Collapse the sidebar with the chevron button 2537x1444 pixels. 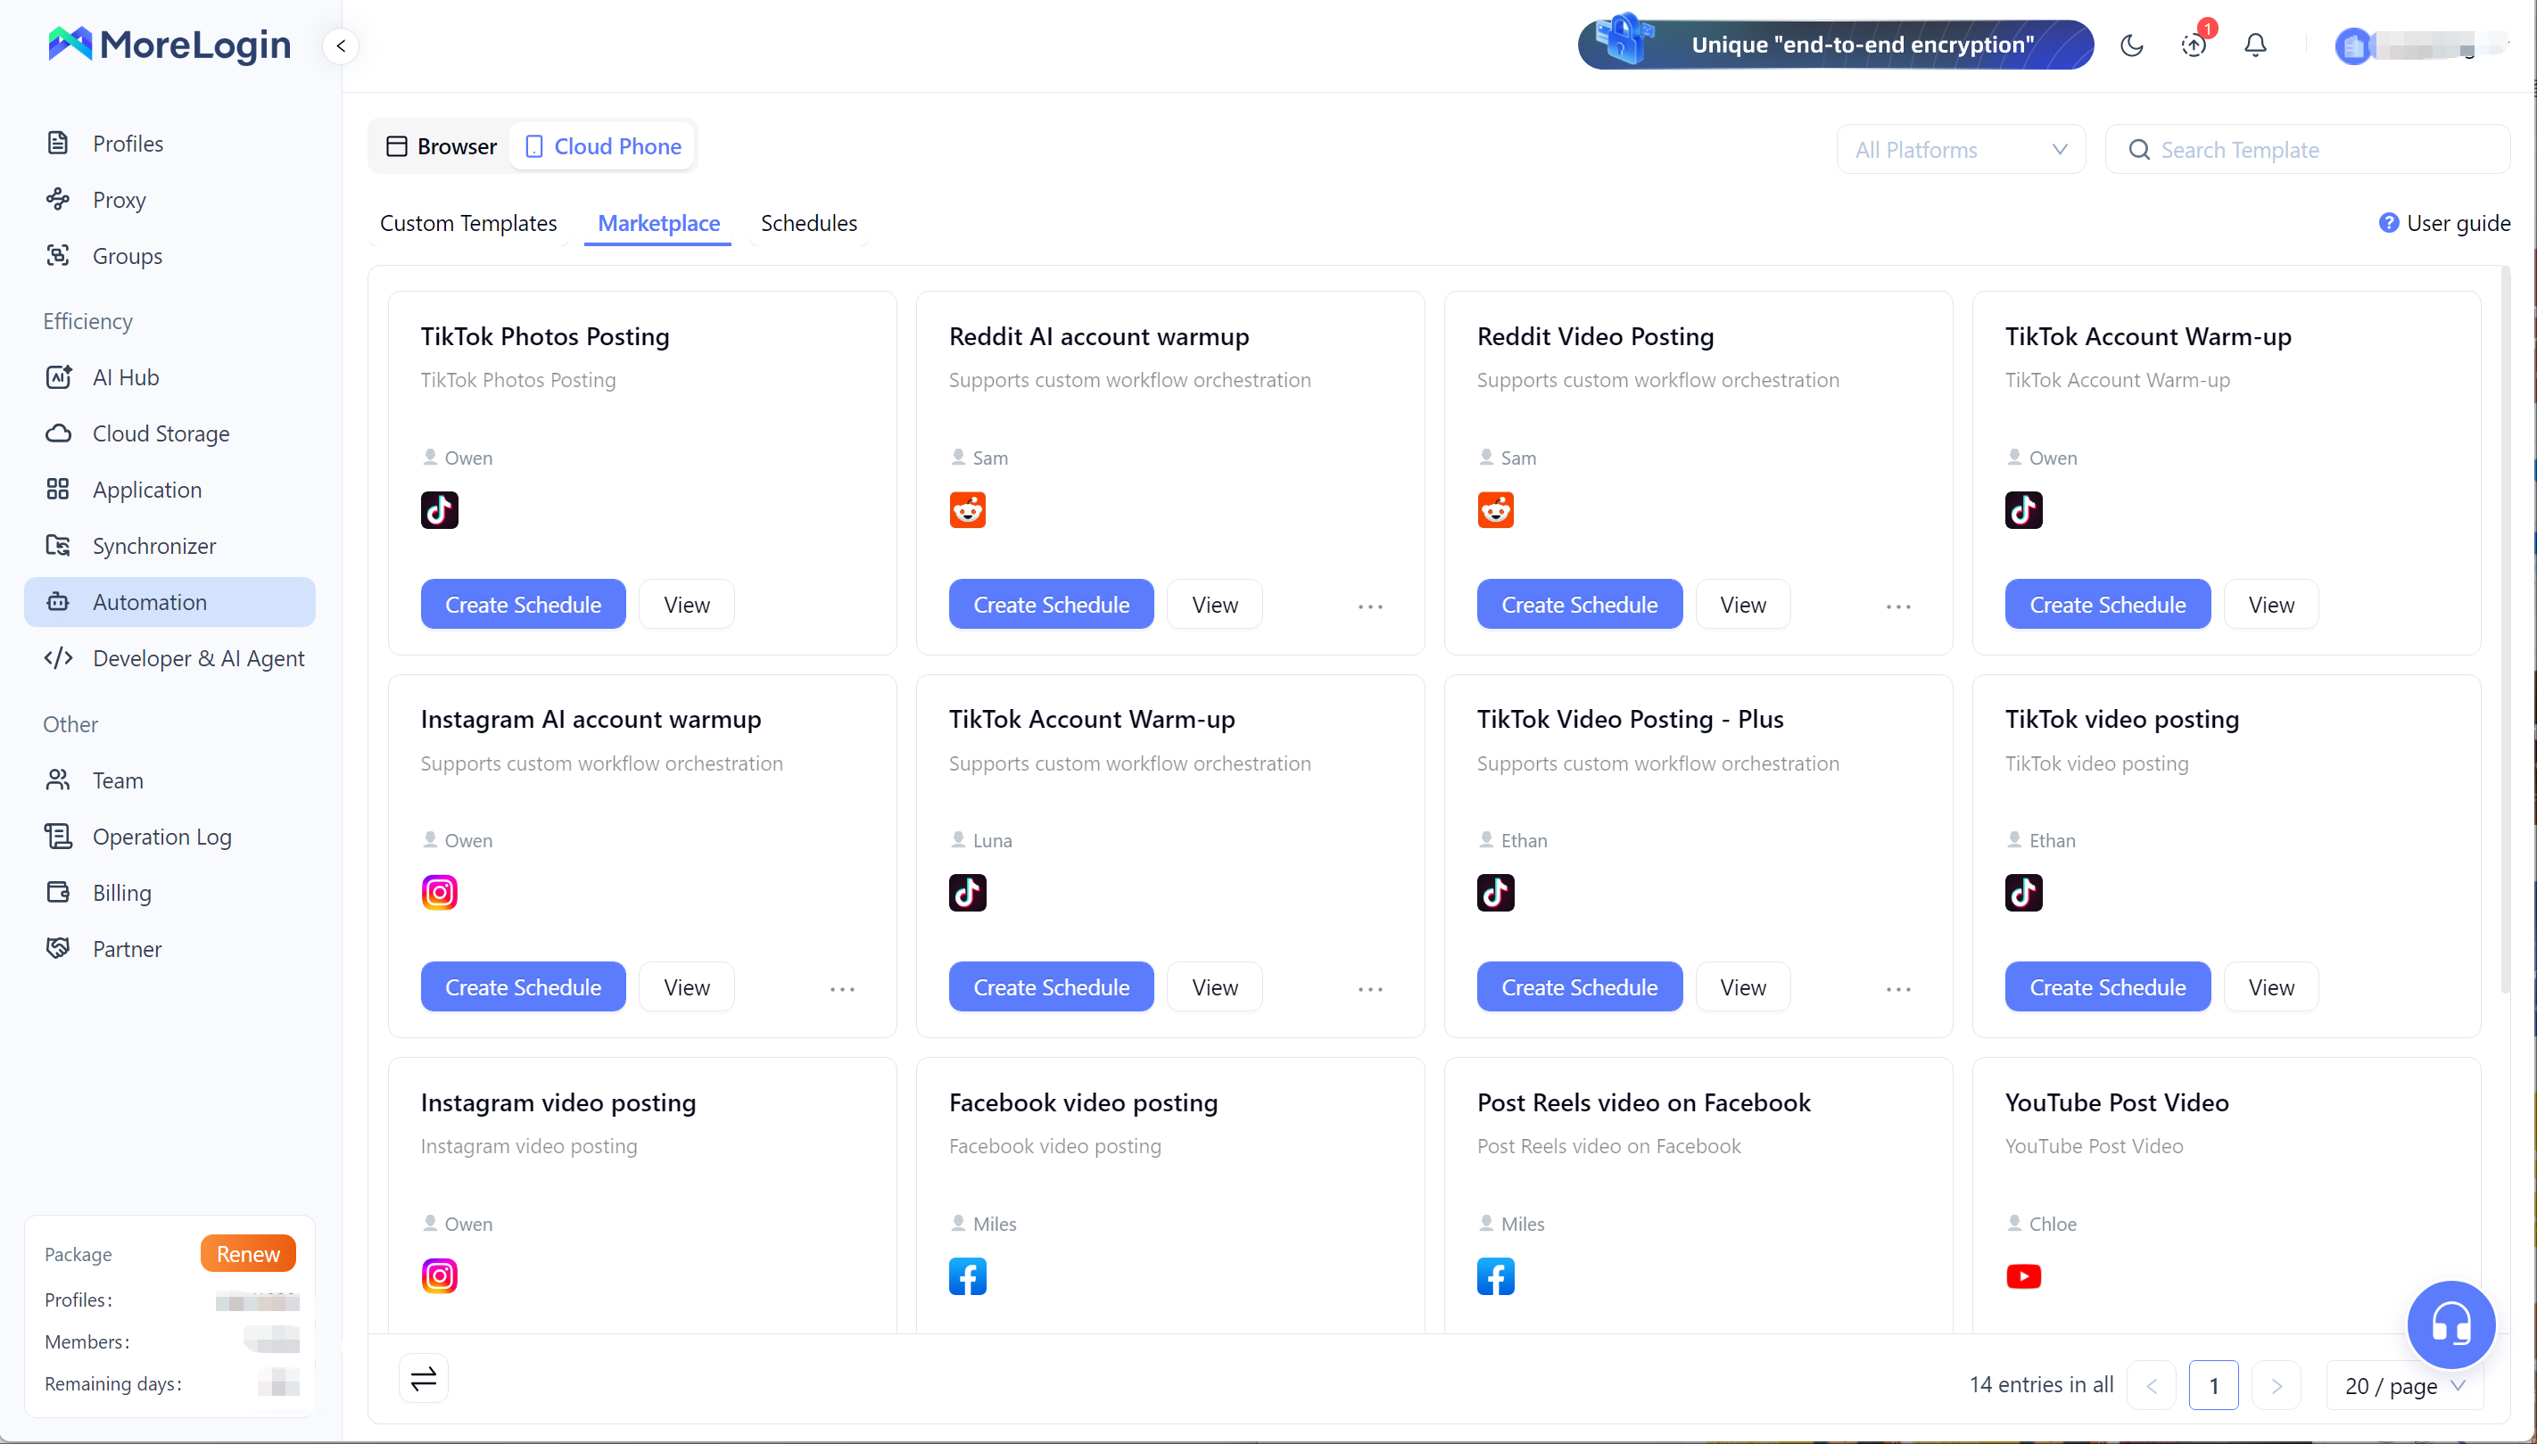coord(340,45)
